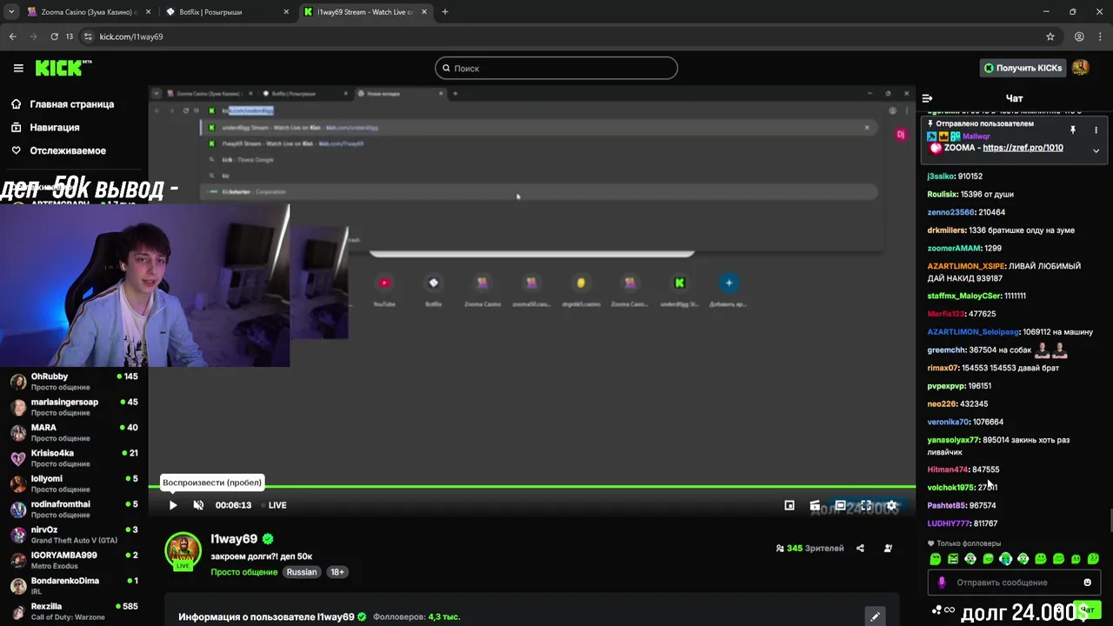Image resolution: width=1113 pixels, height=626 pixels.
Task: Click the chat voice microphone icon
Action: (x=941, y=583)
